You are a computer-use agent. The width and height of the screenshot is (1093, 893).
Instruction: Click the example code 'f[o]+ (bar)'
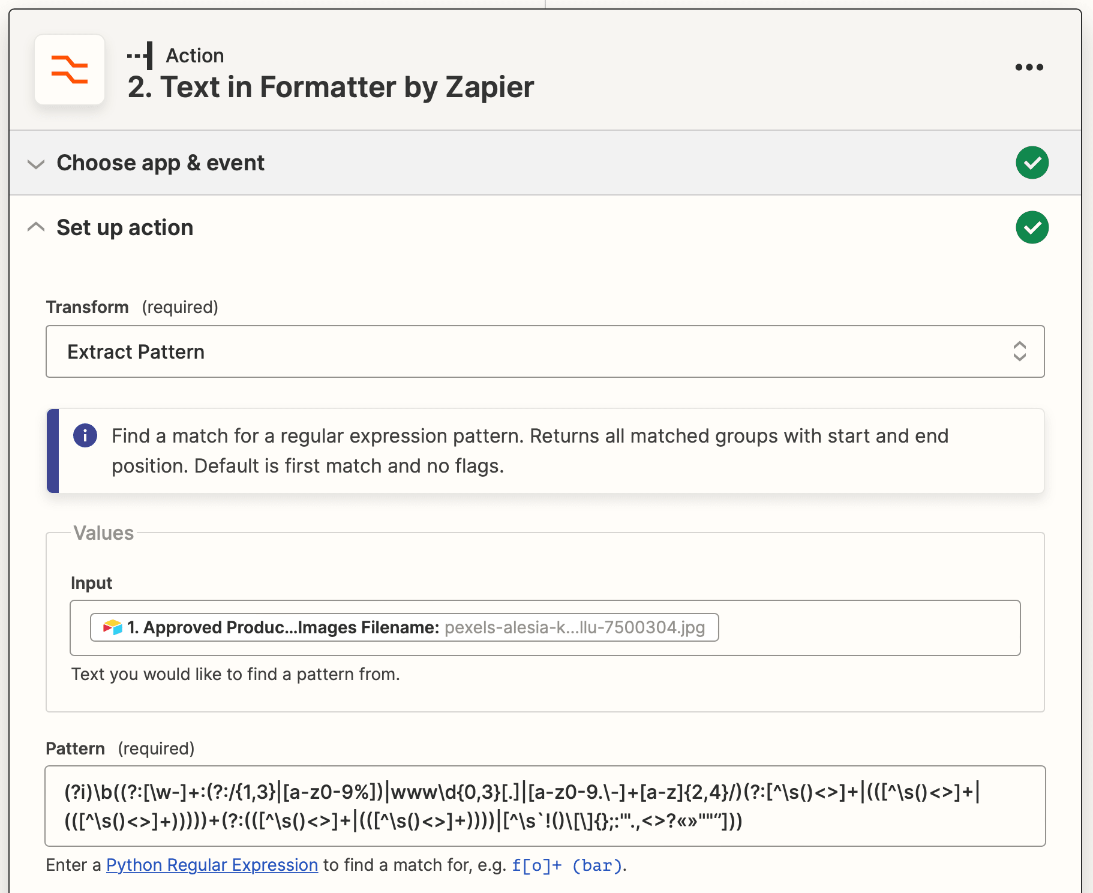click(x=567, y=865)
